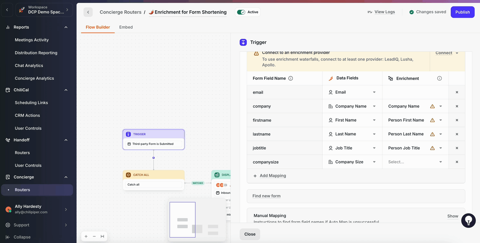Click the Find new form field
The height and width of the screenshot is (243, 480).
pyautogui.click(x=356, y=196)
